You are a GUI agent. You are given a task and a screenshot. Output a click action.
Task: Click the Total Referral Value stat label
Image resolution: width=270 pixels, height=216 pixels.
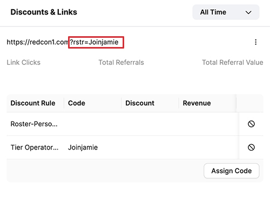click(x=233, y=63)
